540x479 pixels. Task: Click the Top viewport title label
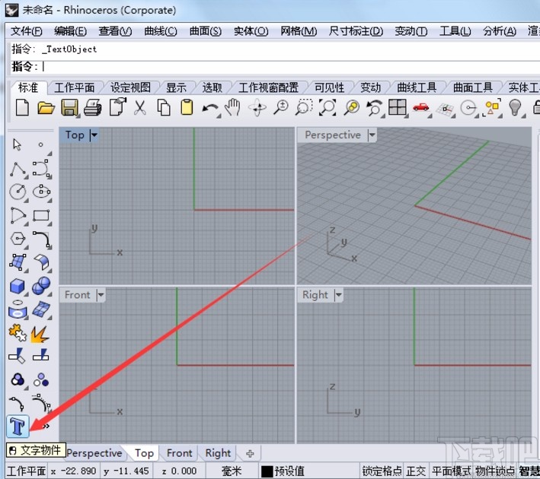(75, 135)
